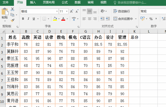This screenshot has height=107, width=166.
Task: Click the select all corner triangle
Action: click(3, 31)
